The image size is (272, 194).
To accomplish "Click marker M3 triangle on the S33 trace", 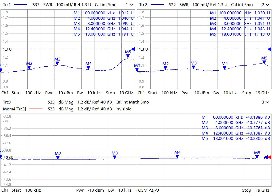I will (57, 63).
